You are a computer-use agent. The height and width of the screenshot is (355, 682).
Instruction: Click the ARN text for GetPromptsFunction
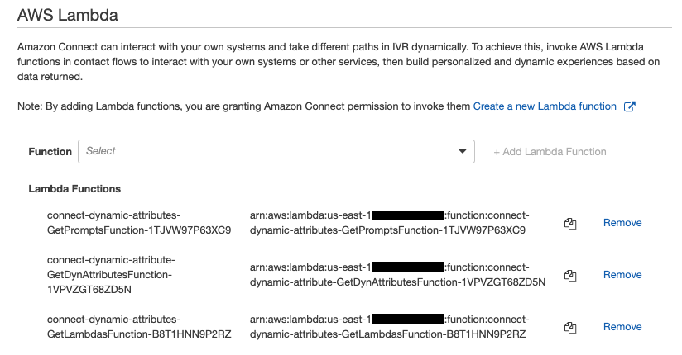(389, 223)
